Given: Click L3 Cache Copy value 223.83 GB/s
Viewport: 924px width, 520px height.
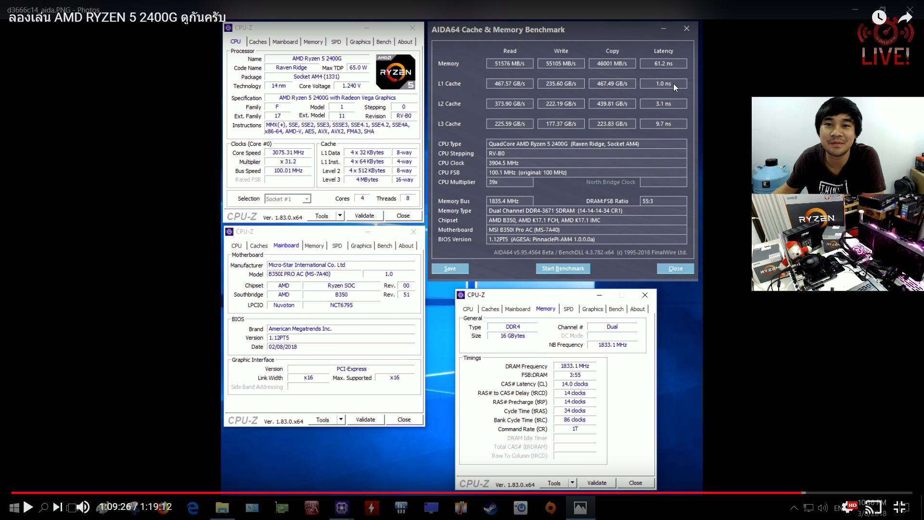Looking at the screenshot, I should pyautogui.click(x=612, y=124).
